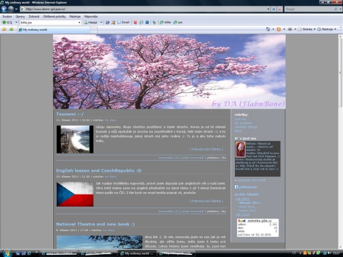Open the Zobrazit menu
343x257 pixels.
[34, 17]
